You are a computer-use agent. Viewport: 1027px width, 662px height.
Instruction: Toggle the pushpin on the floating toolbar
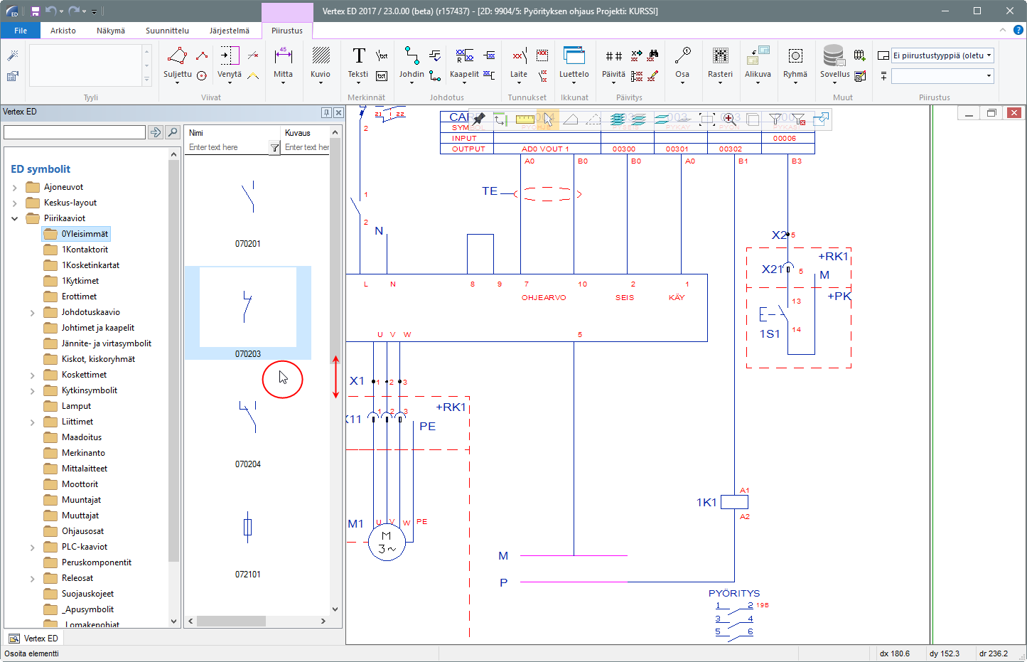click(x=479, y=119)
